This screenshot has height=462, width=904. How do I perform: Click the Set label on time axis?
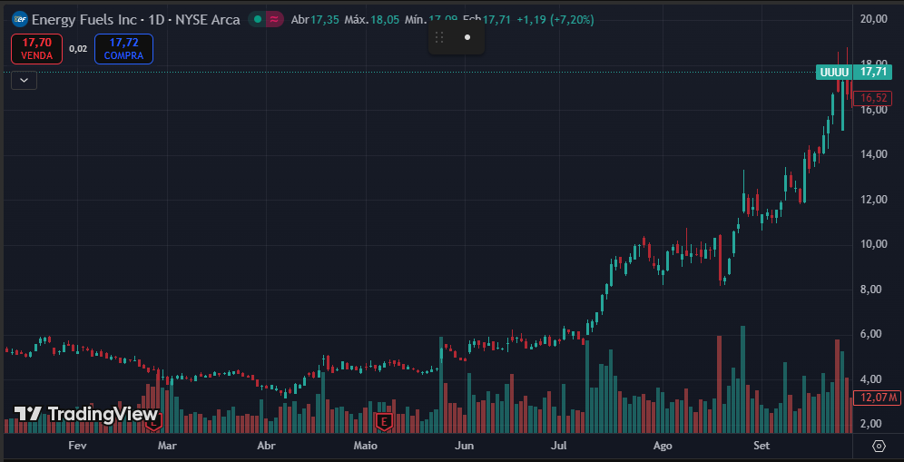point(762,446)
